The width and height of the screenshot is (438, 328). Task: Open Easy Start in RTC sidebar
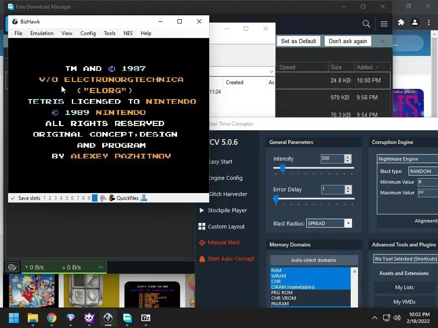pyautogui.click(x=220, y=162)
